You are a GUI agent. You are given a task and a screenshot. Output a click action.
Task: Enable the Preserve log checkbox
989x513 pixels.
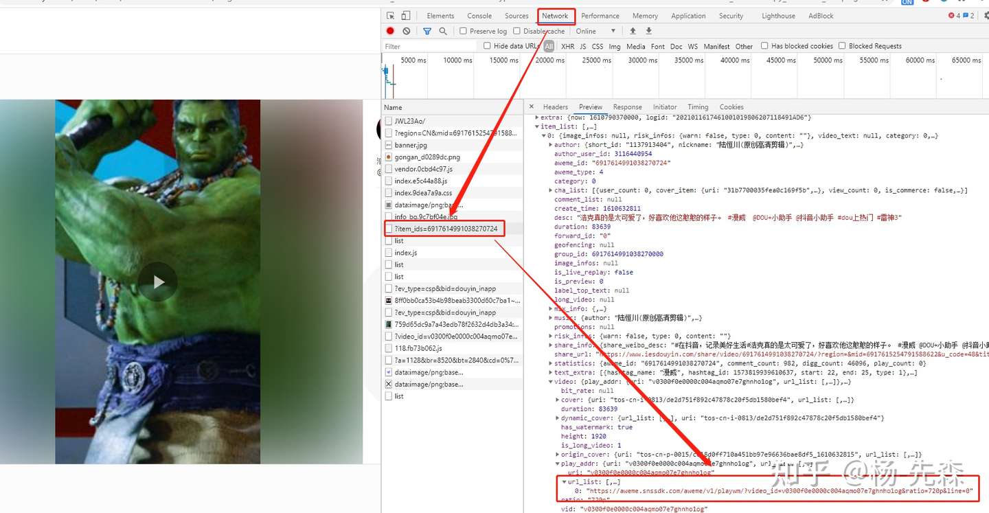(x=463, y=31)
